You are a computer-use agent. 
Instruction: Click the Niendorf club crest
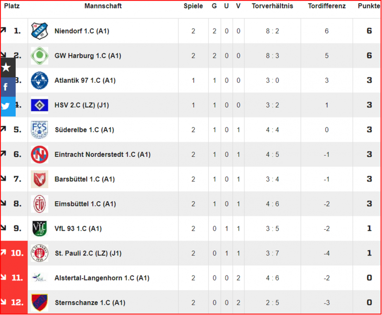(x=40, y=31)
